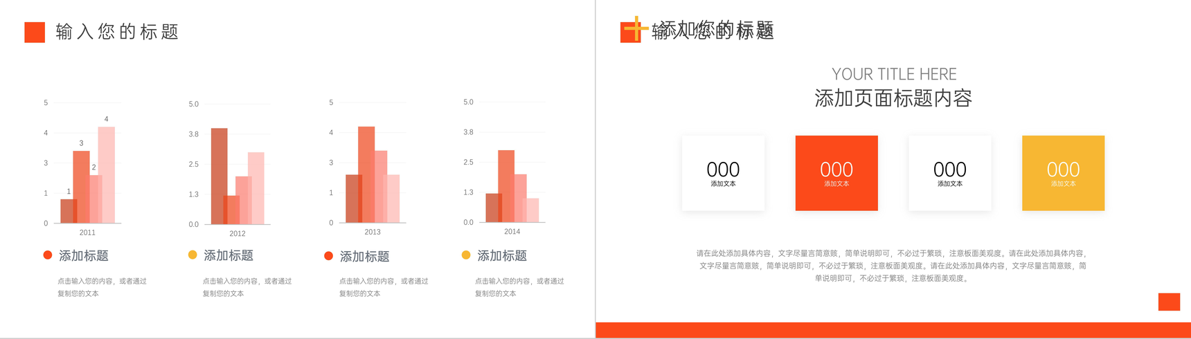Select the 2012 year label
1191x339 pixels.
[x=238, y=234]
